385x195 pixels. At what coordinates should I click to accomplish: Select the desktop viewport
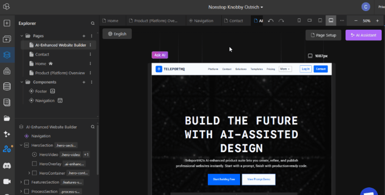pyautogui.click(x=331, y=21)
